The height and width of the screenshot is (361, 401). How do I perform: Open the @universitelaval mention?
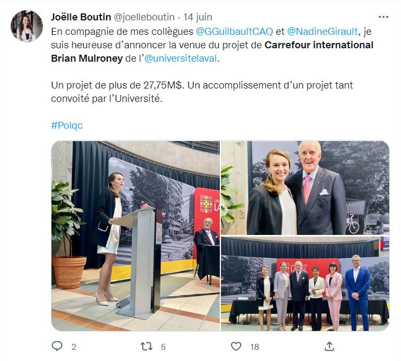click(x=181, y=58)
